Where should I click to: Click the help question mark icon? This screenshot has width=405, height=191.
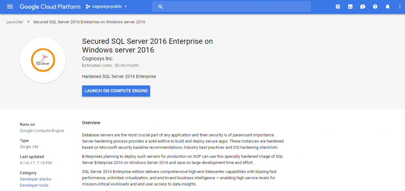click(x=375, y=7)
